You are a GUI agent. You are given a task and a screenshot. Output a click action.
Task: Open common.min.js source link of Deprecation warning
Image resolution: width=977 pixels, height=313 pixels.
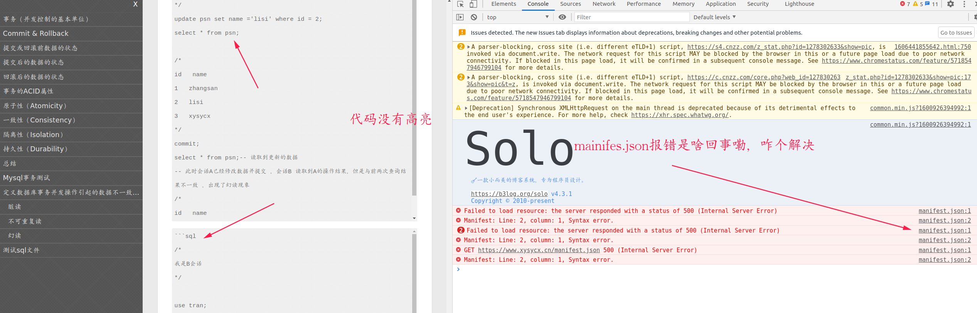tap(920, 108)
